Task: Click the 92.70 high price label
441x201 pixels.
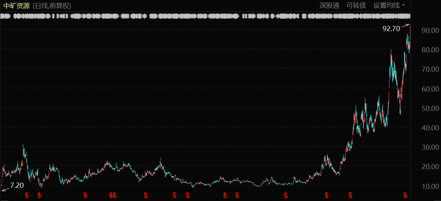Action: 391,29
